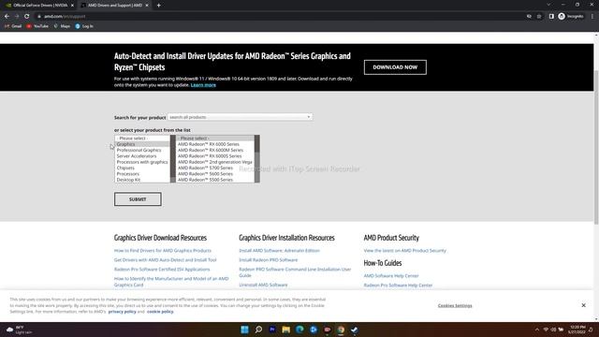
Task: Open the Windows Start menu
Action: (245, 330)
